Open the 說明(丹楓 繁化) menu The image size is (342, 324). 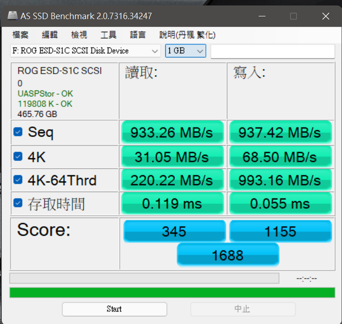pyautogui.click(x=187, y=35)
